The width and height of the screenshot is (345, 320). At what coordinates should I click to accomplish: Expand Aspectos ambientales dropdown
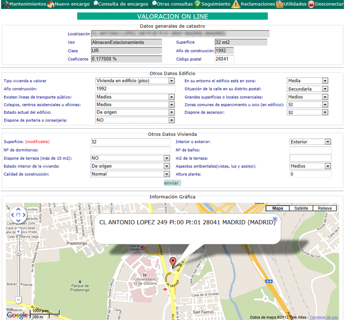click(328, 166)
